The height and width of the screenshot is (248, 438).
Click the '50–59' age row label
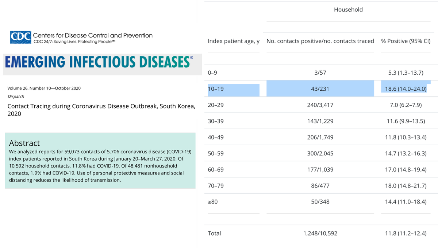pos(215,153)
